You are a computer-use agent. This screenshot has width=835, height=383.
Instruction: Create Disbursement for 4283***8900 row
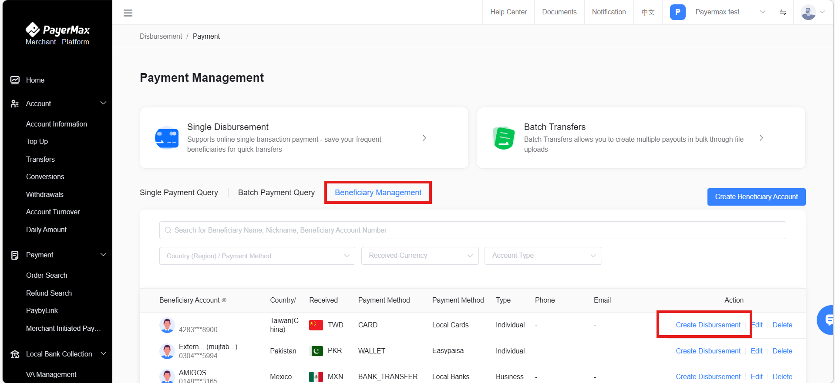point(708,325)
